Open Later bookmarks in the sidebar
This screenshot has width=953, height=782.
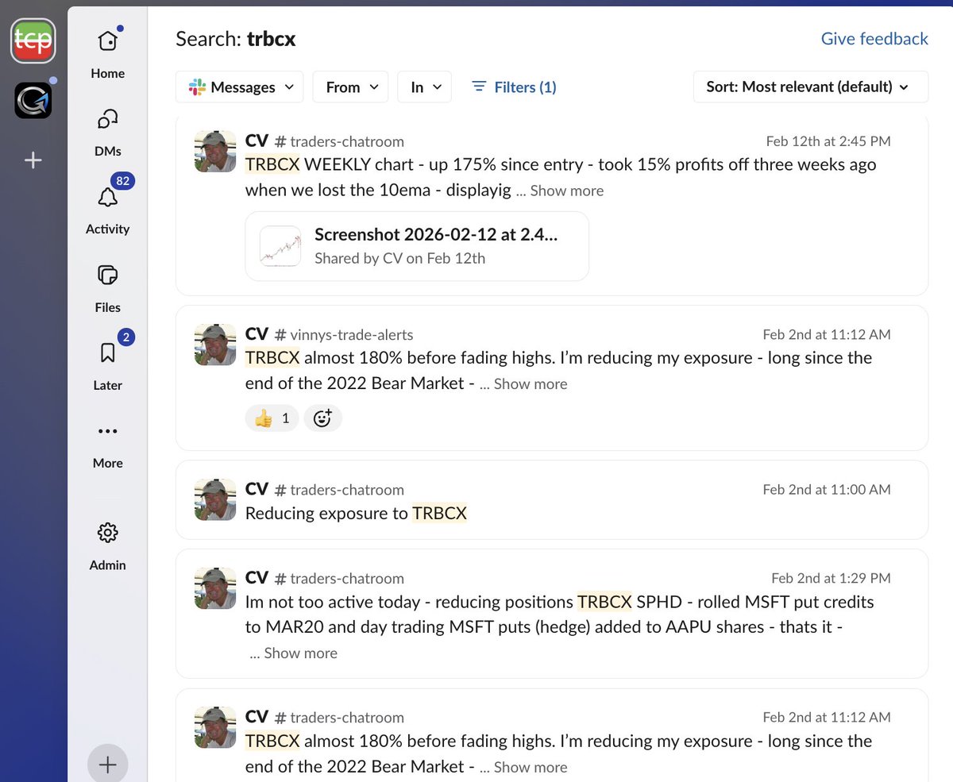pyautogui.click(x=108, y=364)
